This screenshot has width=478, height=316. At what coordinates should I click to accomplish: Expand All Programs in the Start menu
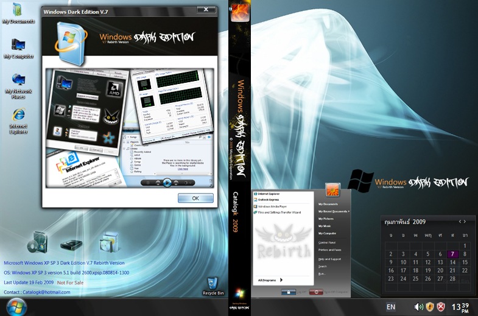(270, 280)
